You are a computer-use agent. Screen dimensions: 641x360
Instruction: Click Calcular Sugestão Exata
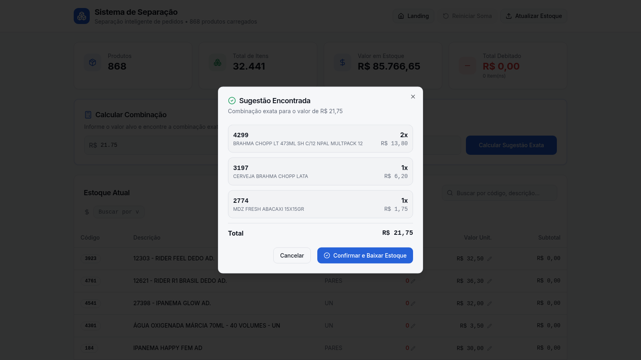[511, 145]
